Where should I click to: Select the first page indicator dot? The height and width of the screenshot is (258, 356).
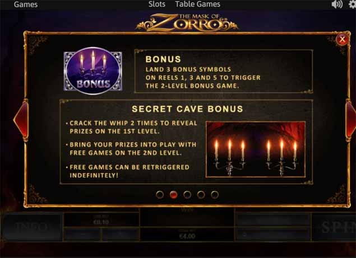click(x=160, y=195)
